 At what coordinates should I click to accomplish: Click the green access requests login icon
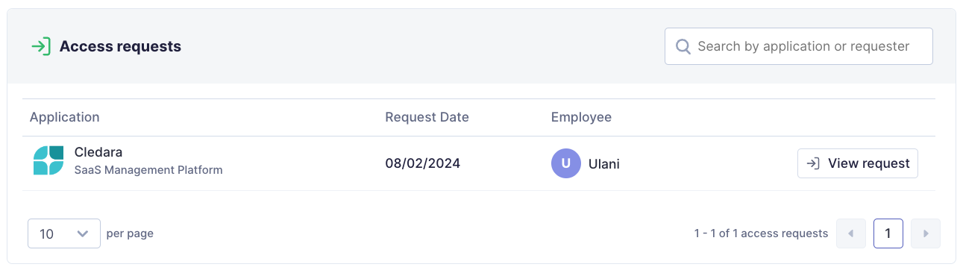40,46
